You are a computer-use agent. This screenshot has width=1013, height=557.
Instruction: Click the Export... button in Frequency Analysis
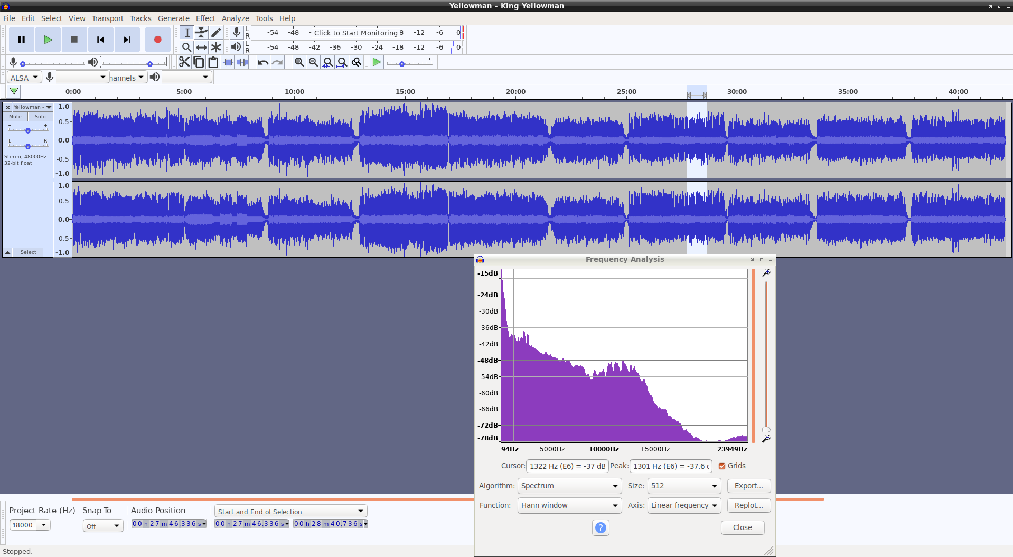[749, 486]
